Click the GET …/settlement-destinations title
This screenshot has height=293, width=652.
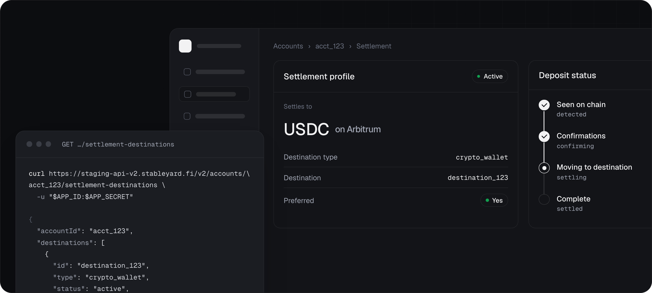pos(118,144)
